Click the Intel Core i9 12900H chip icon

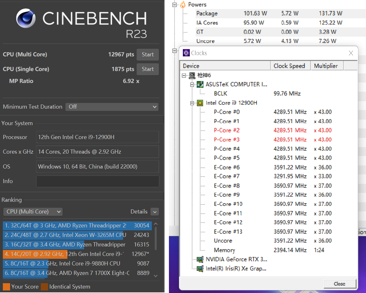200,103
